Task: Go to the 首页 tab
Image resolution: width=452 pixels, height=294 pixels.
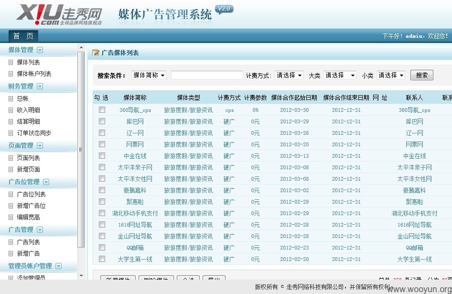Action: [x=23, y=36]
